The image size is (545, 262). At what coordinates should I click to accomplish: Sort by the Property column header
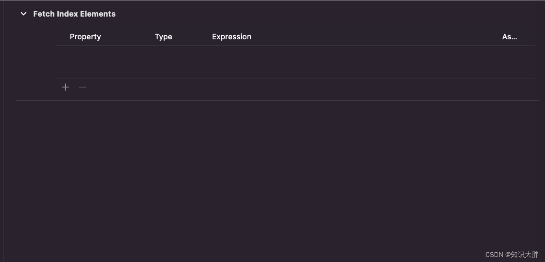click(85, 37)
